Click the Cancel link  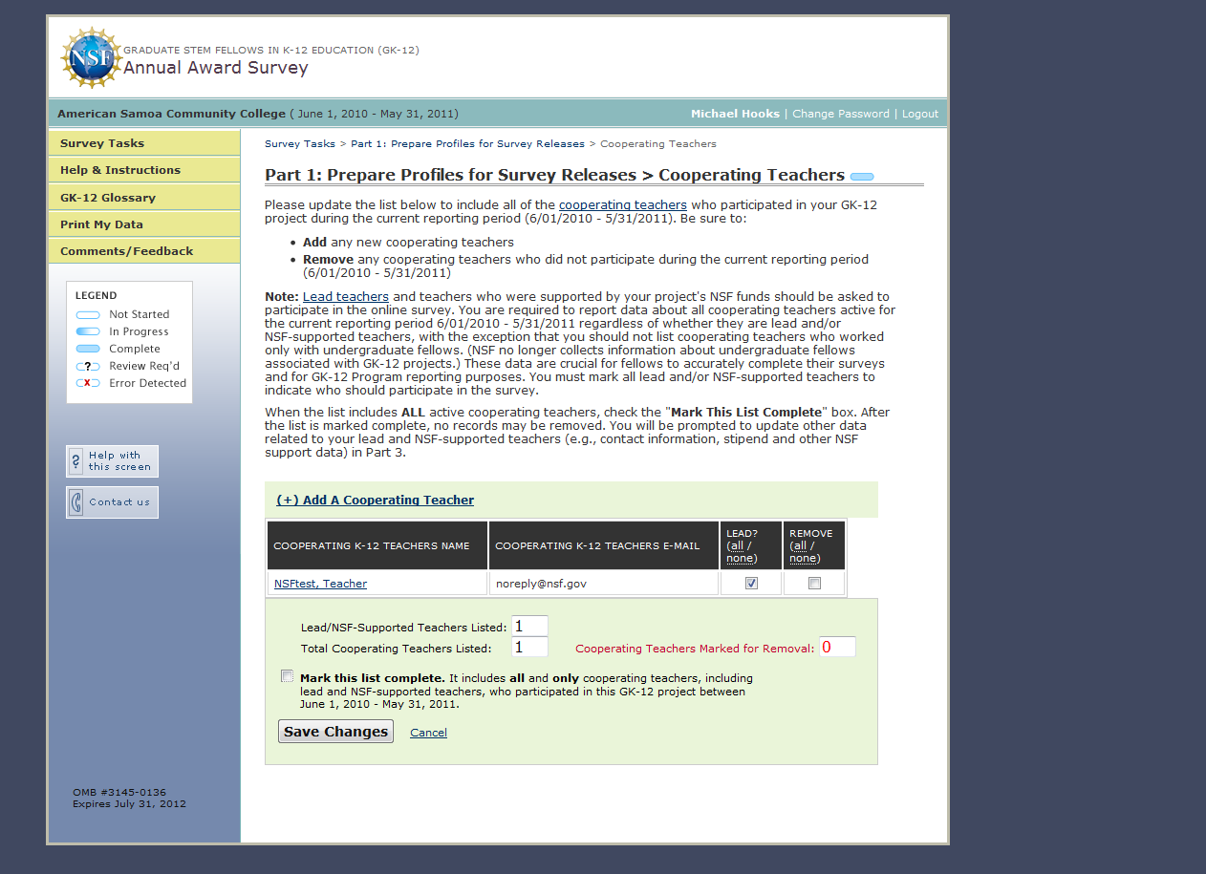point(428,733)
